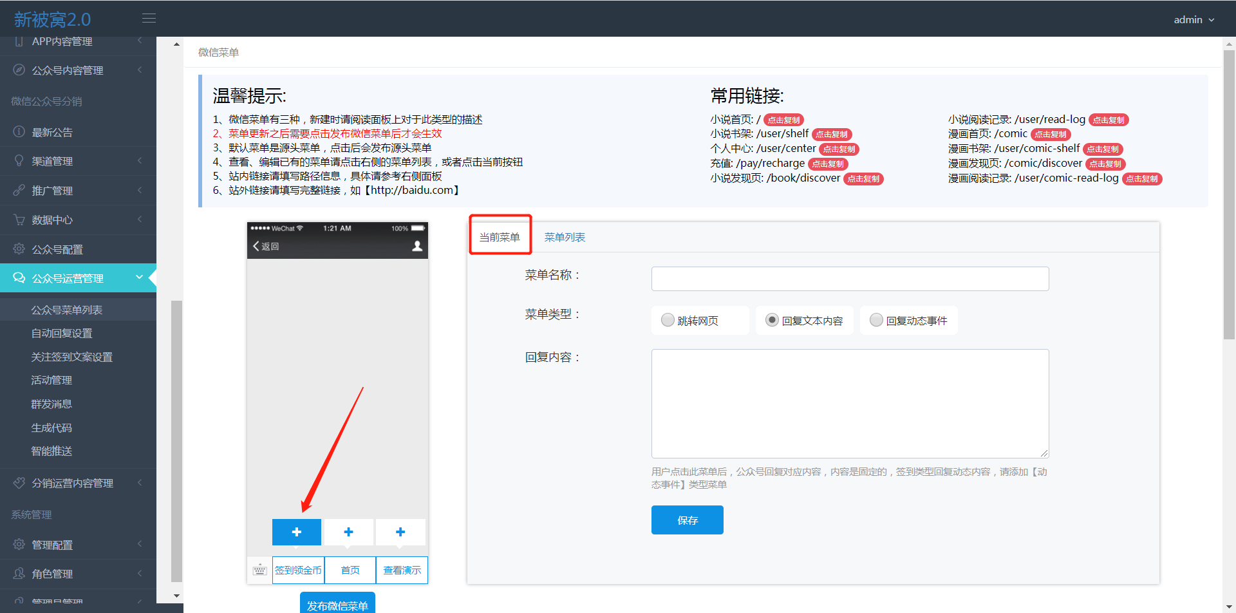Open the admin user dropdown
Image resolution: width=1236 pixels, height=613 pixels.
point(1194,19)
